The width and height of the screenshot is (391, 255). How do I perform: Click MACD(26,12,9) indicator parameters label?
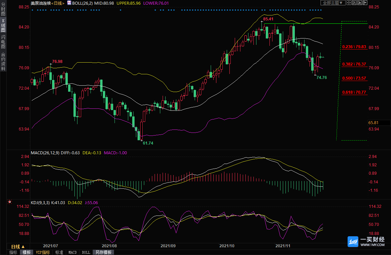click(45, 153)
